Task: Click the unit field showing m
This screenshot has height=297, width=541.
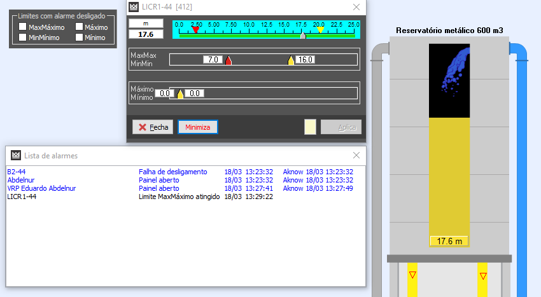Action: 146,24
